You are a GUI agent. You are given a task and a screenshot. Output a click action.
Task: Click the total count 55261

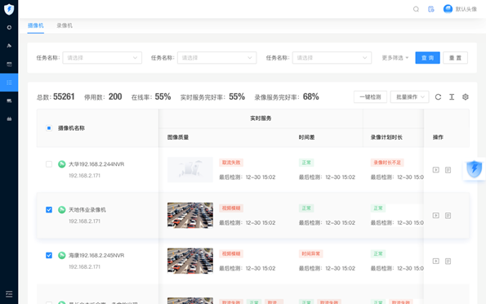coord(64,96)
